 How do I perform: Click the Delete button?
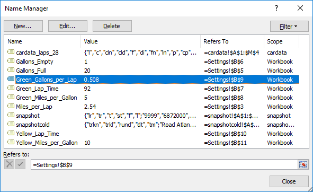click(x=112, y=26)
